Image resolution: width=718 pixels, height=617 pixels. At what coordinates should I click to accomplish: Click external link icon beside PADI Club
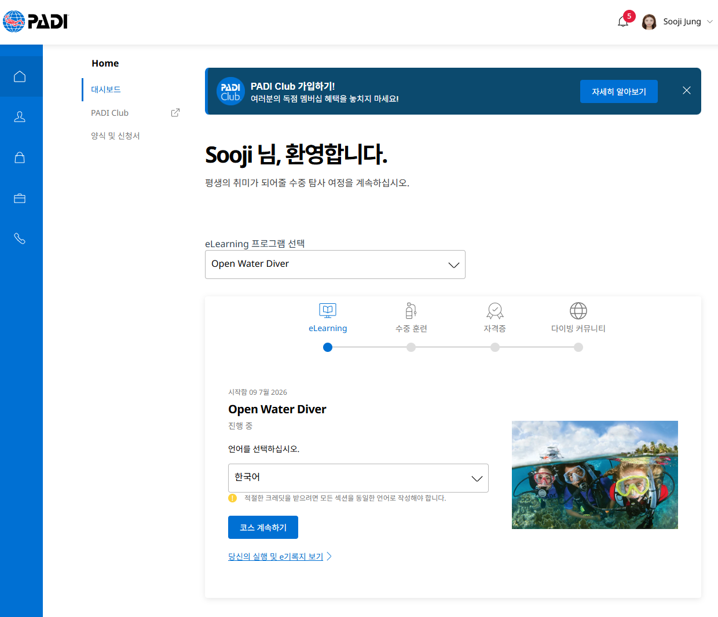point(175,113)
